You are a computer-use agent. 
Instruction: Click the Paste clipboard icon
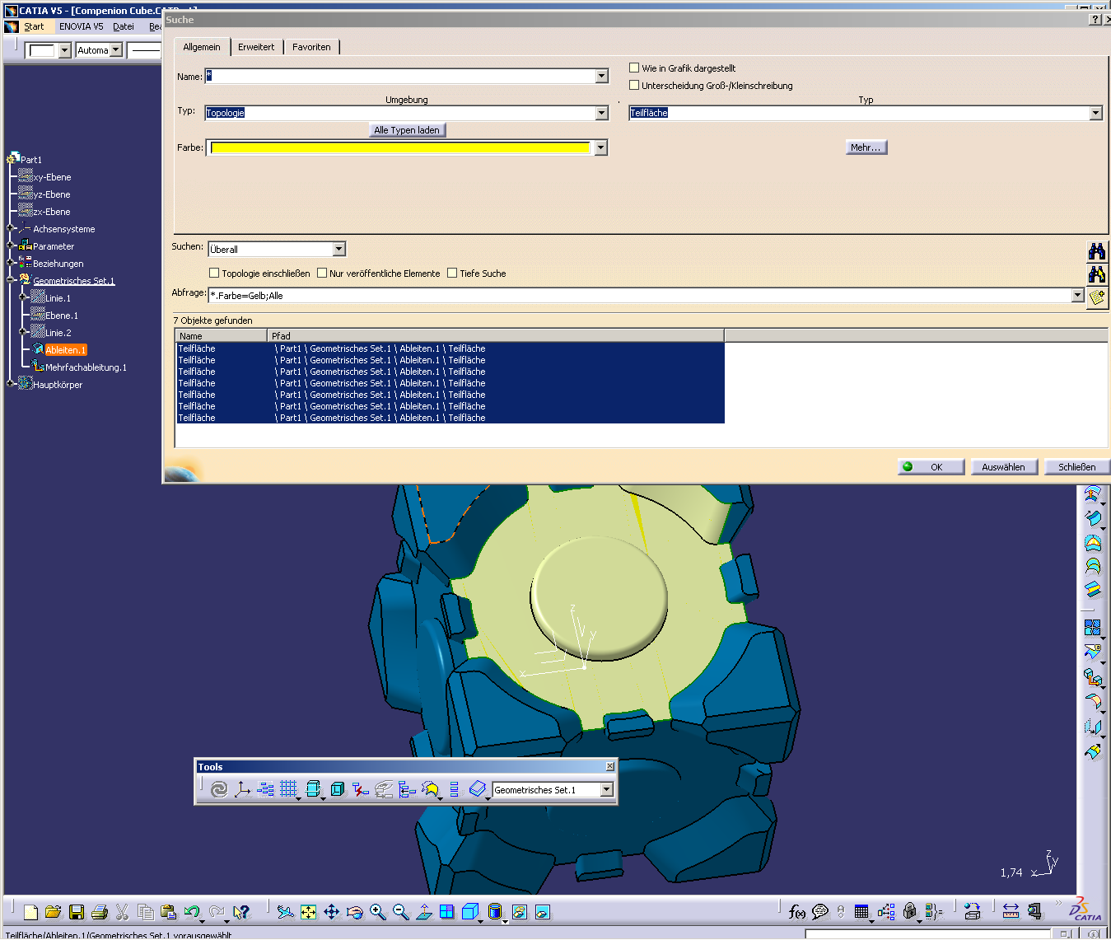[x=169, y=912]
